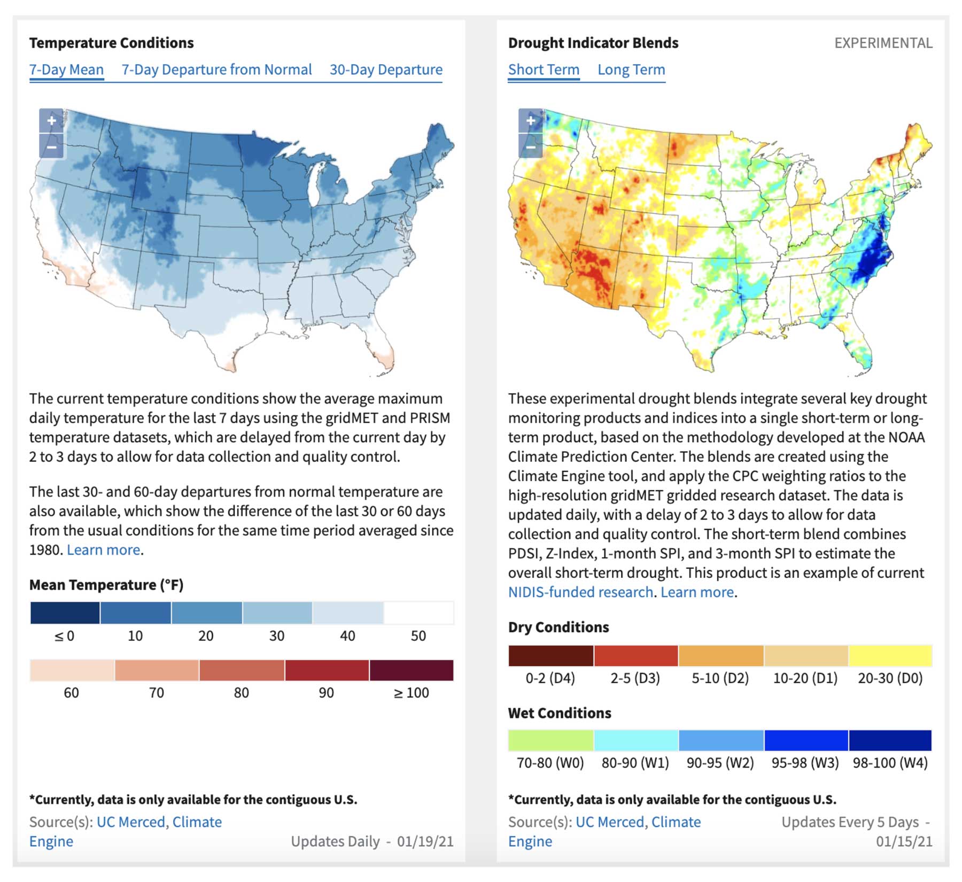
Task: Select the 30-Day Departure tab
Action: [386, 69]
